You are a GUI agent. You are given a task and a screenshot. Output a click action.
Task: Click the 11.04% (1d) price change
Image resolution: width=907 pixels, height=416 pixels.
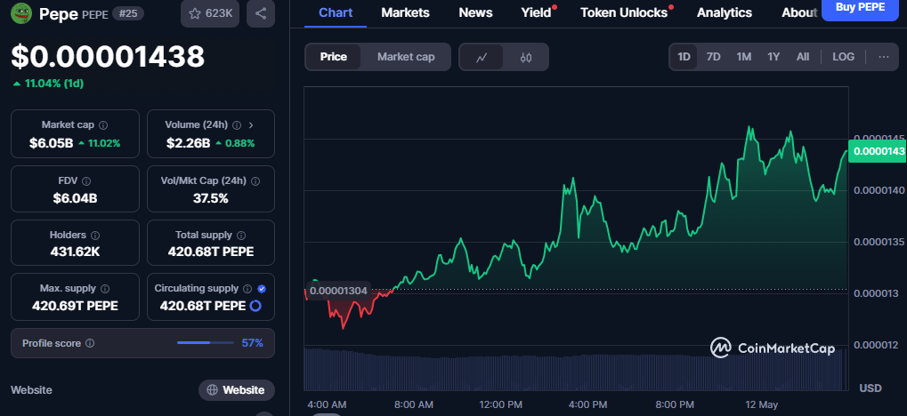[x=49, y=84]
